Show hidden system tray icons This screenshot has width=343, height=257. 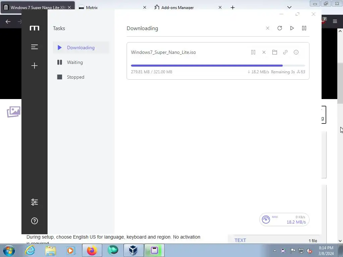(275, 251)
